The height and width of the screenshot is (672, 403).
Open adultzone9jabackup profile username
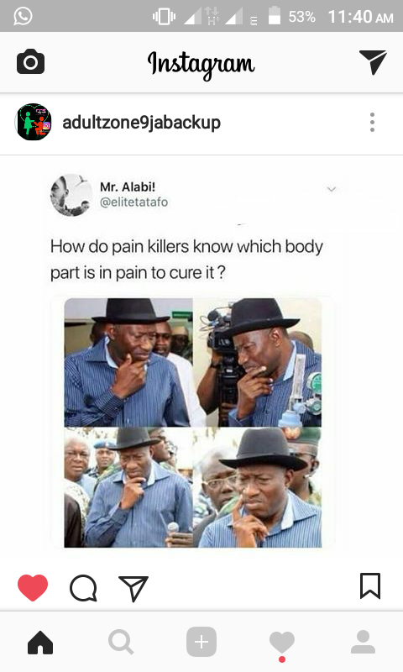tap(141, 123)
